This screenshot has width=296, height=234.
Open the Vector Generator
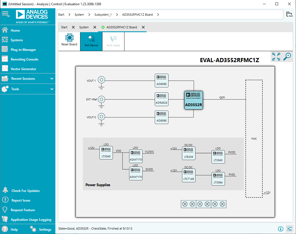click(x=23, y=69)
